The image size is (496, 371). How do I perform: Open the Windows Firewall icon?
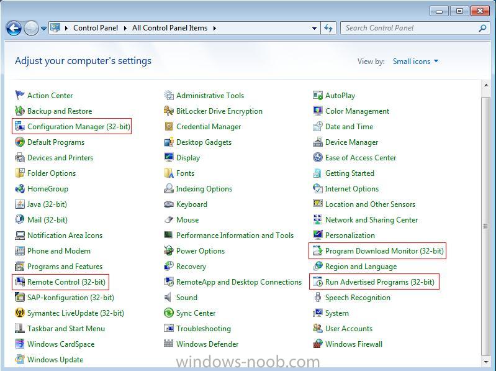318,344
